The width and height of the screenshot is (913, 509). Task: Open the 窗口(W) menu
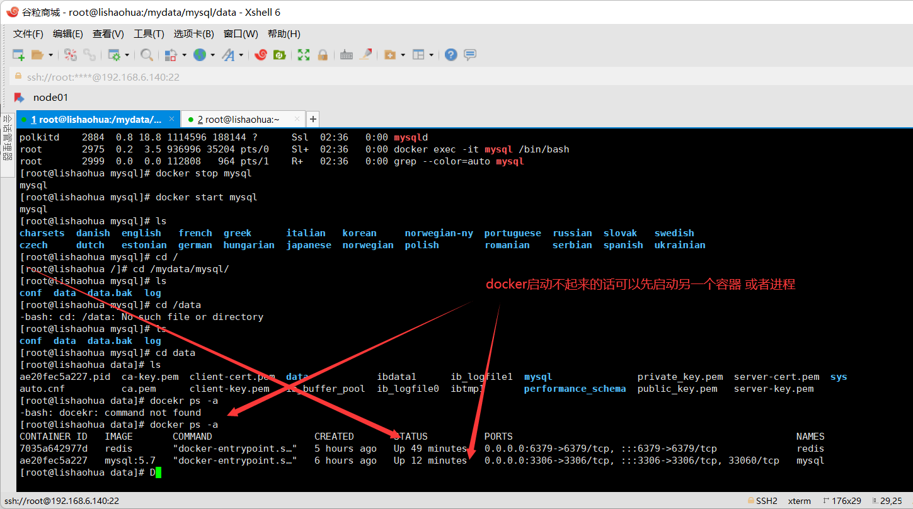point(241,33)
